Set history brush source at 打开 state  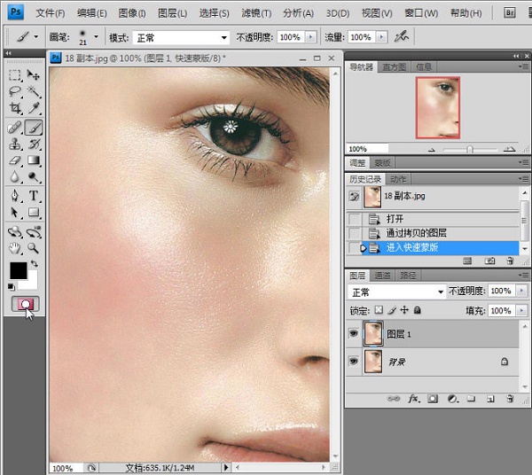(354, 219)
